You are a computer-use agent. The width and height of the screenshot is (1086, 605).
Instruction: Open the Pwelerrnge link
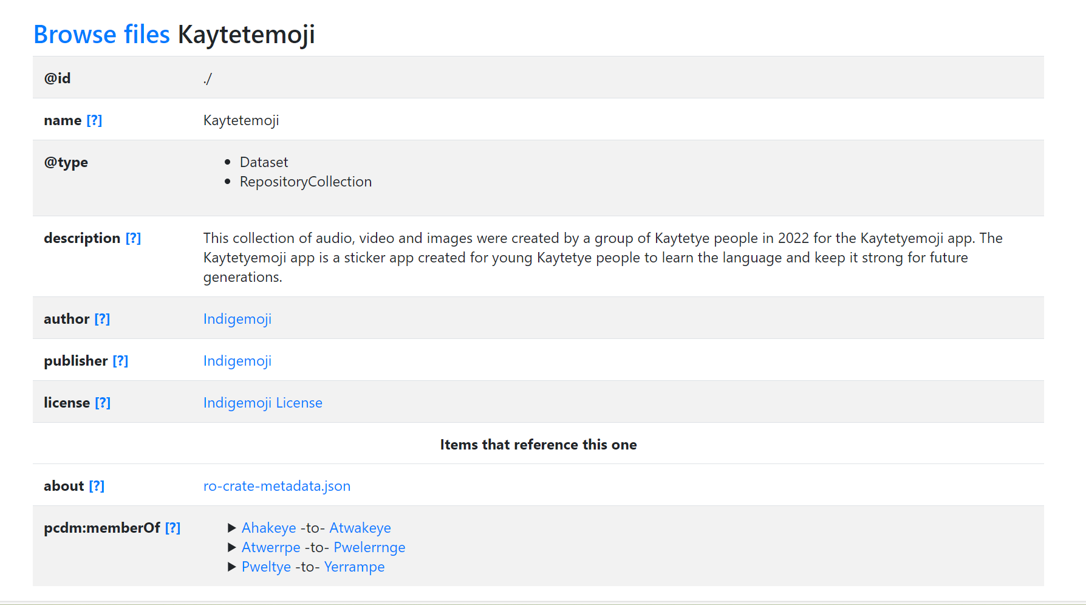point(369,547)
